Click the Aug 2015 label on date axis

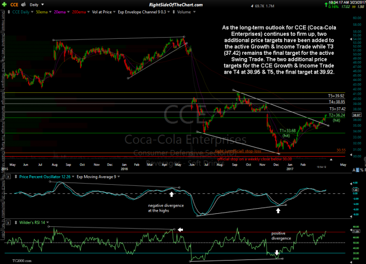pyautogui.click(x=54, y=165)
